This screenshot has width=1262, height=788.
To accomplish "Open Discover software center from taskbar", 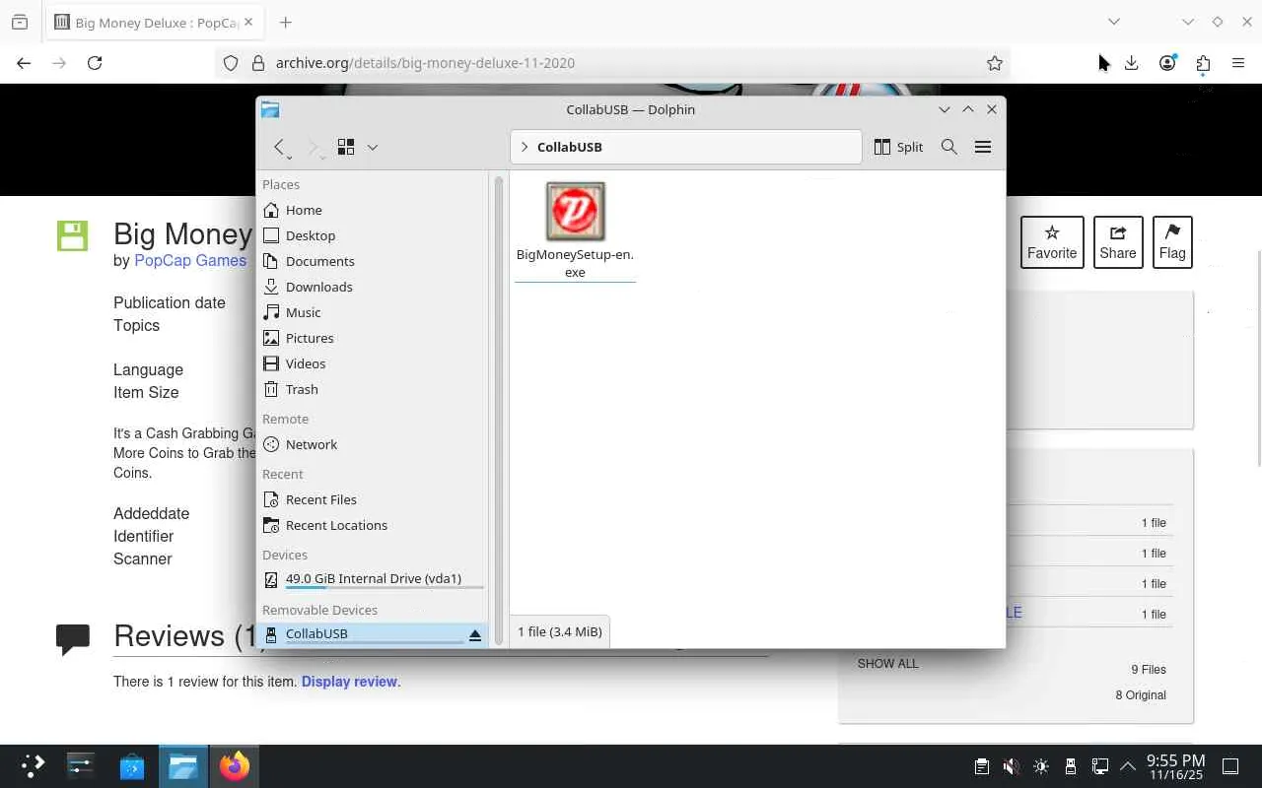I will pos(132,766).
